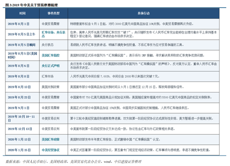This screenshot has width=230, height=166.
Task: Click 中美贸易谈判 in the October 10–11 row
Action: click(x=51, y=118)
